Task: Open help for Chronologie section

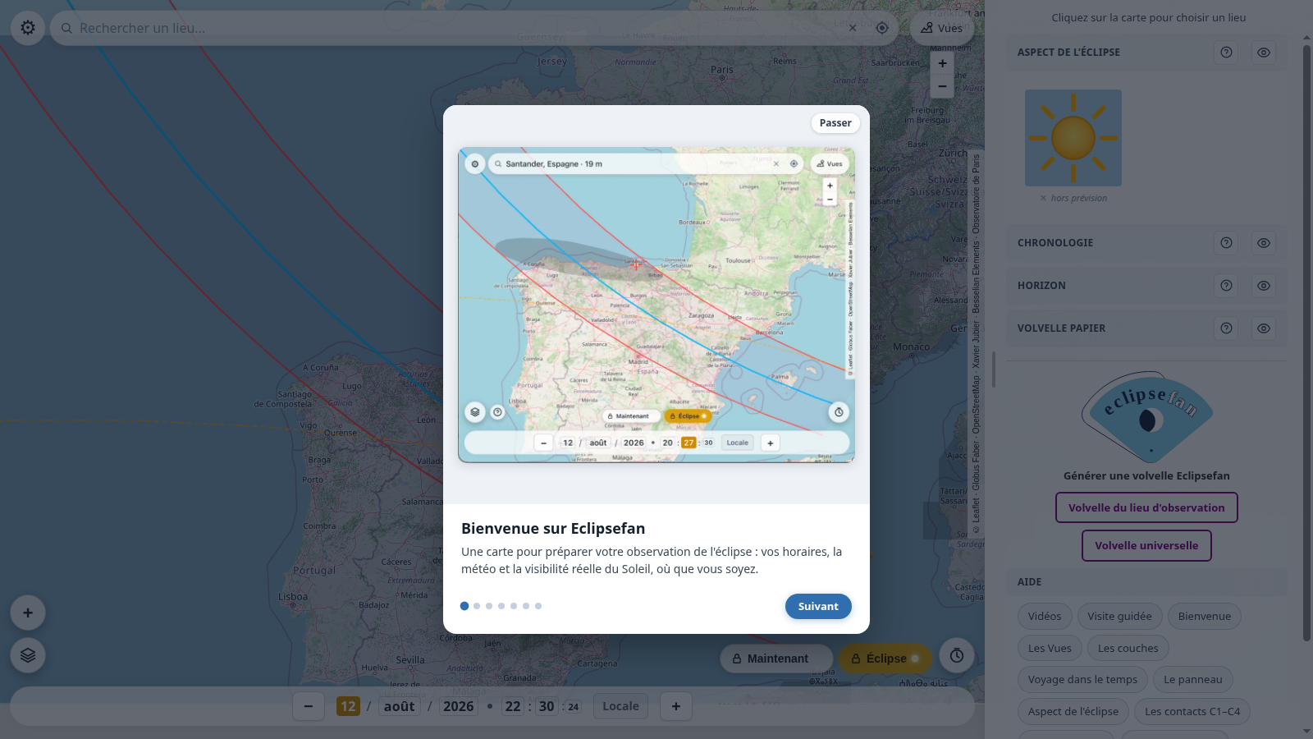Action: pyautogui.click(x=1226, y=243)
